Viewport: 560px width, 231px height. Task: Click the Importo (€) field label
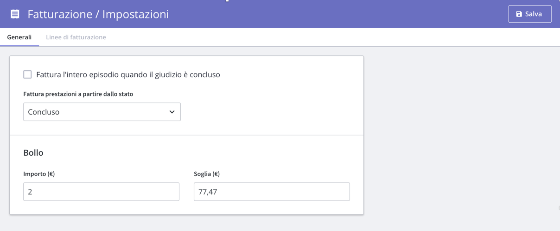(39, 174)
